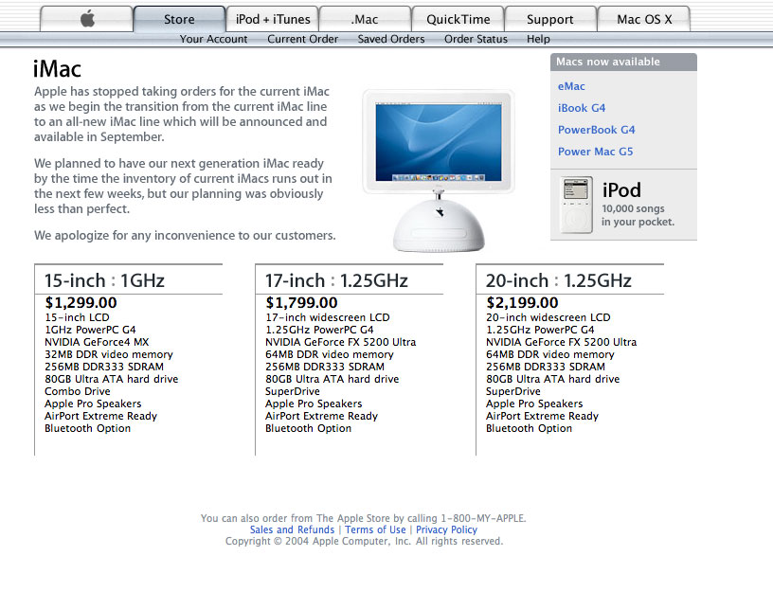Open the Help link in the sub-navigation
This screenshot has height=592, width=773.
tap(538, 39)
